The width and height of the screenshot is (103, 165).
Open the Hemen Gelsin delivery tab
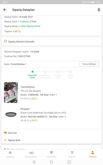coord(31,154)
